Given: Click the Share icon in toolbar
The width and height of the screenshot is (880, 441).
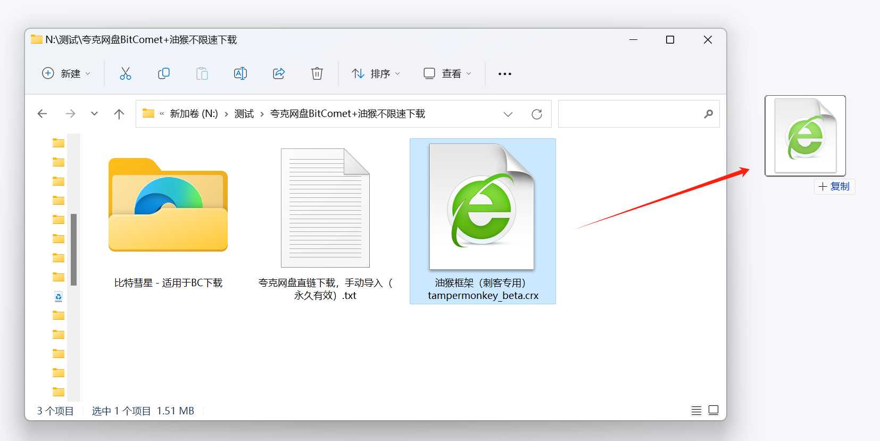Looking at the screenshot, I should pyautogui.click(x=279, y=73).
